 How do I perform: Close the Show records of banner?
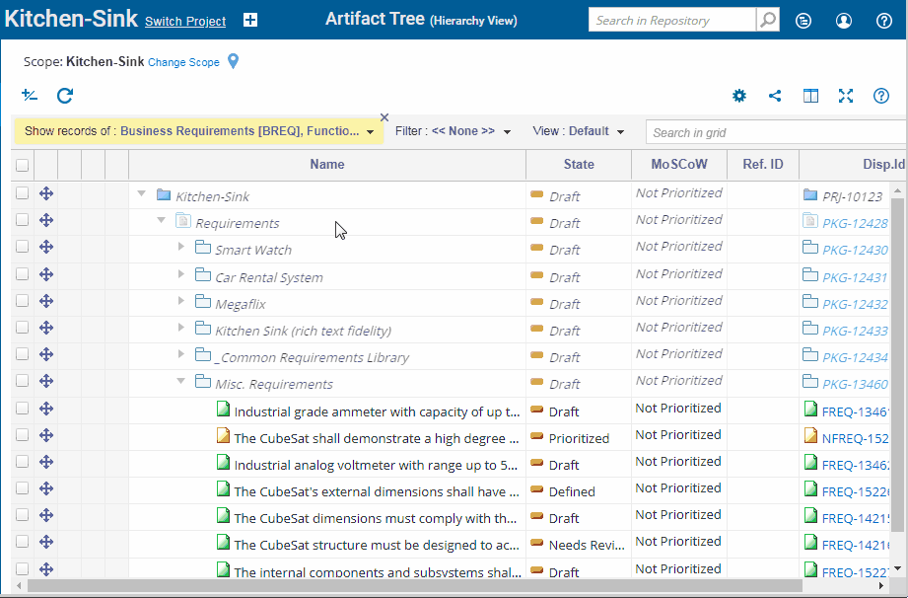pos(384,117)
